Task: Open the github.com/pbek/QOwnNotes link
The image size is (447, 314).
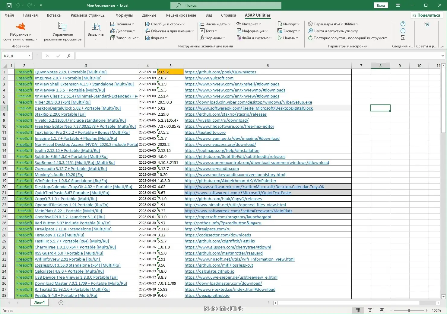Action: pos(220,72)
